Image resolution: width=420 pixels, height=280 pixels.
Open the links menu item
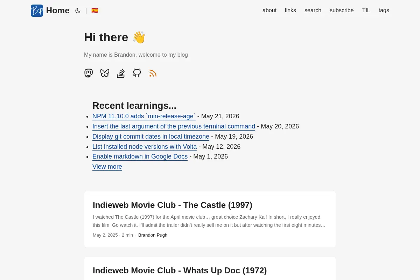(x=290, y=10)
